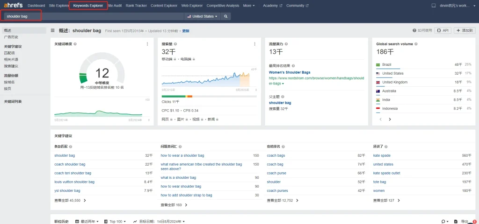Open help icon next to 也给排名
Viewport: 479px width, 224px height.
(283, 147)
